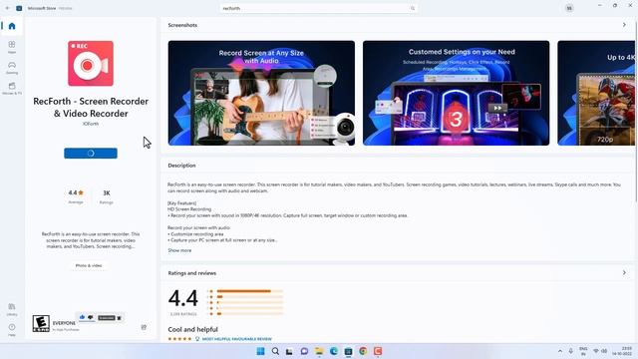Viewport: 638px width, 359px height.
Task: Expand the Ratings and reviews arrow
Action: click(624, 272)
